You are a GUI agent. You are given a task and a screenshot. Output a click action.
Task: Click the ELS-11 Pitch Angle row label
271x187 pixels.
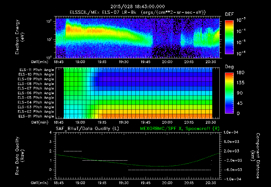[37, 70]
